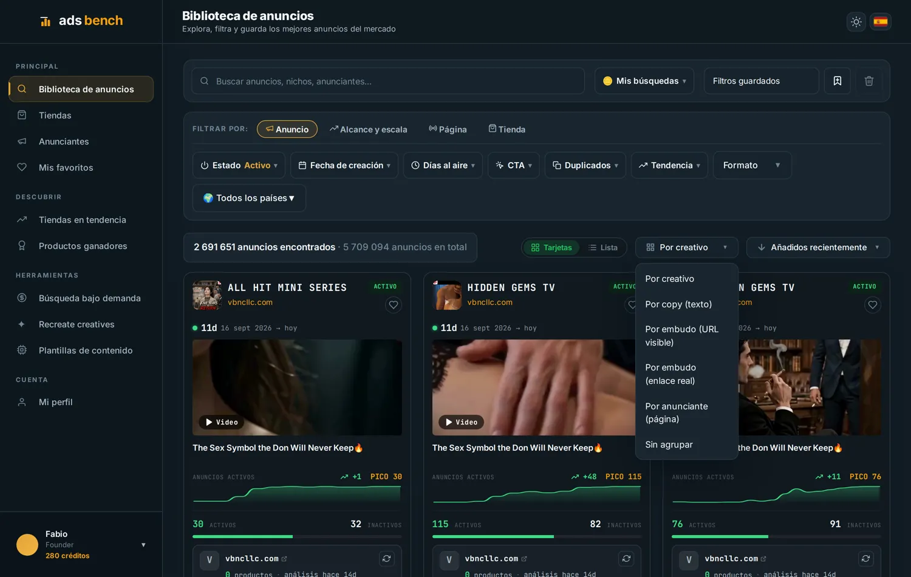Screen dimensions: 911x577
Task: Expand the Duplicados filter
Action: [585, 165]
